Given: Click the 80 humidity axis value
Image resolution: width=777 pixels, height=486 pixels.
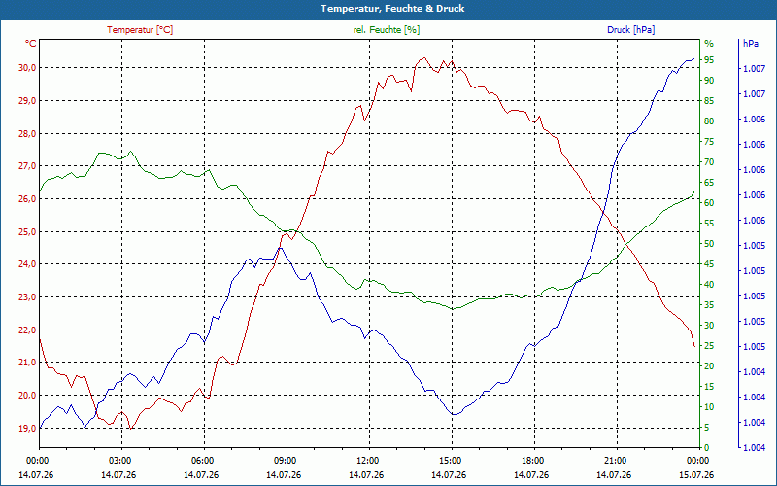Looking at the screenshot, I should click(709, 121).
